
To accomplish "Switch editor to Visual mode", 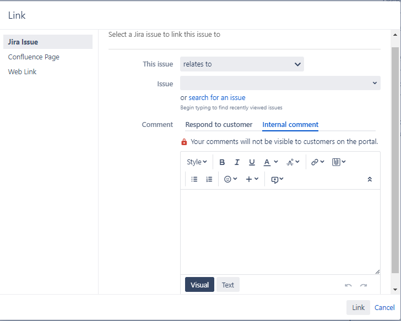I will [199, 285].
